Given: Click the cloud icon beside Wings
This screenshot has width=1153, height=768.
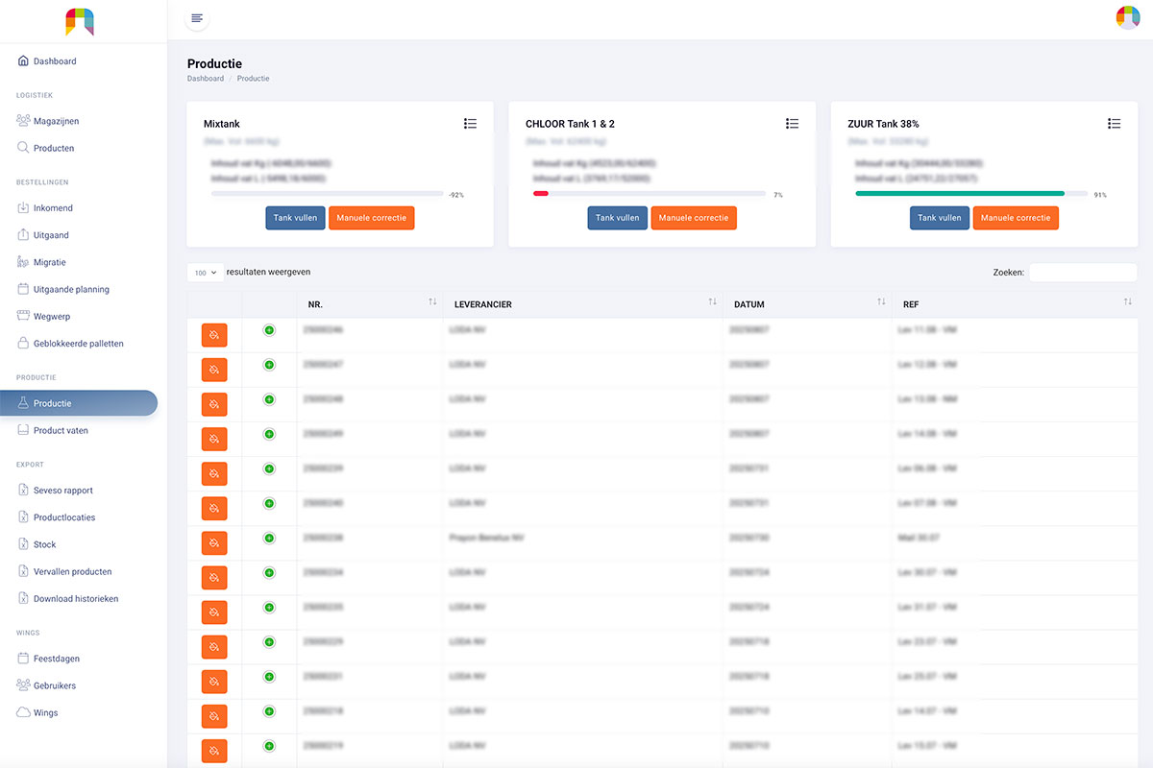Looking at the screenshot, I should [23, 712].
